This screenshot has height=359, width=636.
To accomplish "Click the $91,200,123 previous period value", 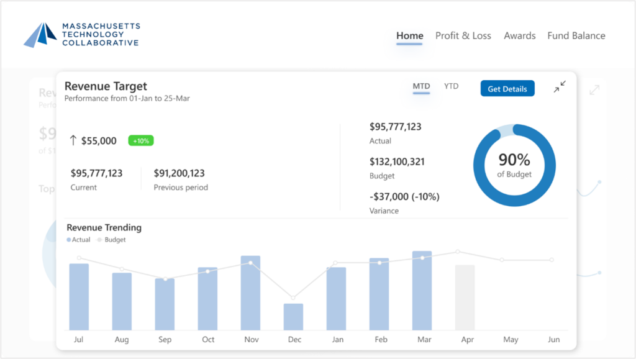I will pos(179,173).
